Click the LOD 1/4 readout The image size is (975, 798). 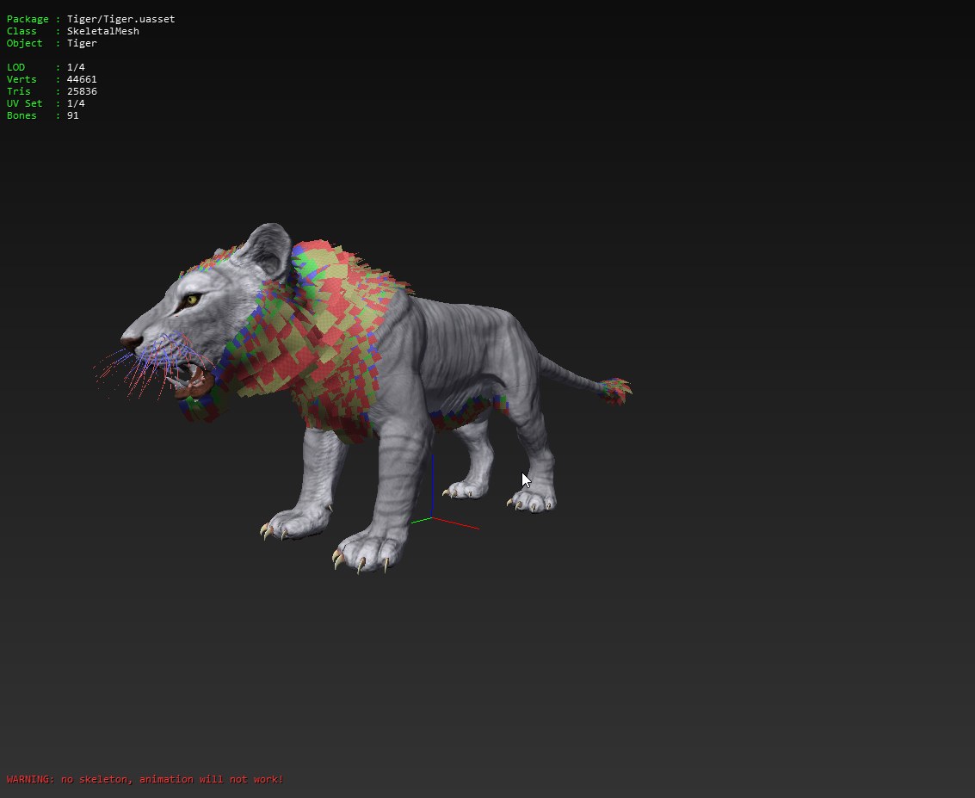[x=76, y=67]
